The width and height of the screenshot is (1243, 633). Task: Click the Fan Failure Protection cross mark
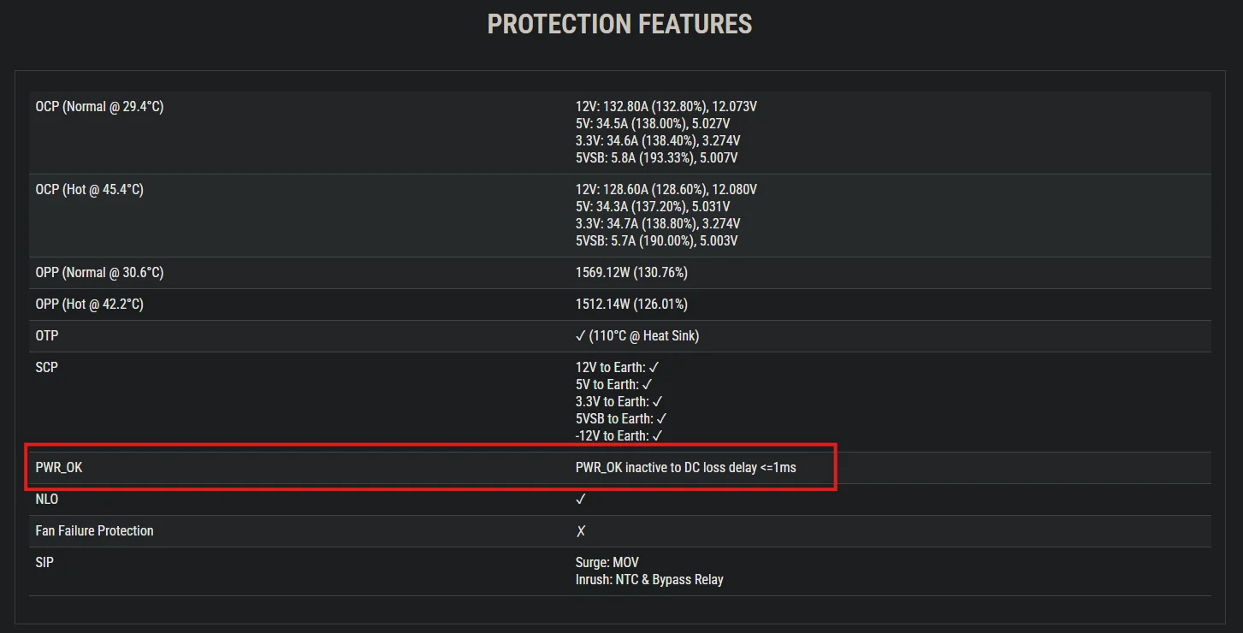581,531
